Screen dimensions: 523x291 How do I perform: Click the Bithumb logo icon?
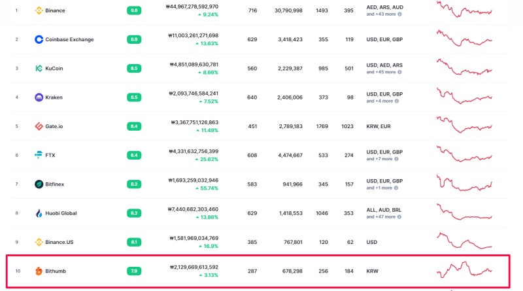pyautogui.click(x=39, y=271)
